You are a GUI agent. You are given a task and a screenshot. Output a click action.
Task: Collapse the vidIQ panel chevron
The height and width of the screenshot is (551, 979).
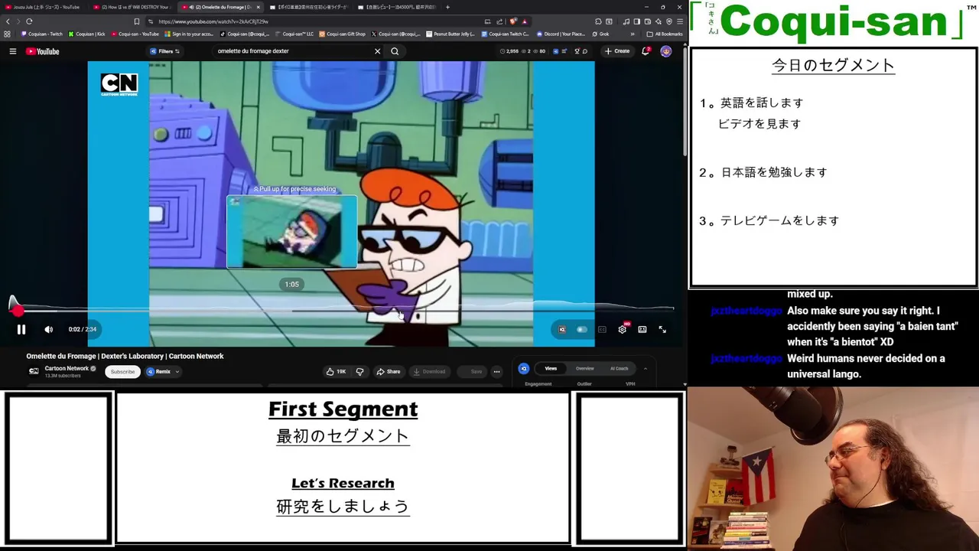point(645,368)
